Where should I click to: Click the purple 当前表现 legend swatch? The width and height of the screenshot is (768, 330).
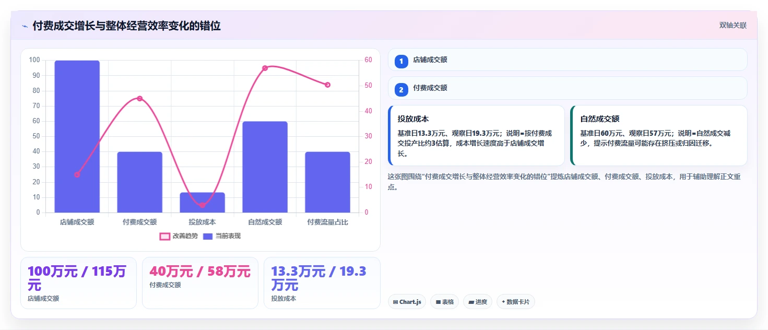208,236
